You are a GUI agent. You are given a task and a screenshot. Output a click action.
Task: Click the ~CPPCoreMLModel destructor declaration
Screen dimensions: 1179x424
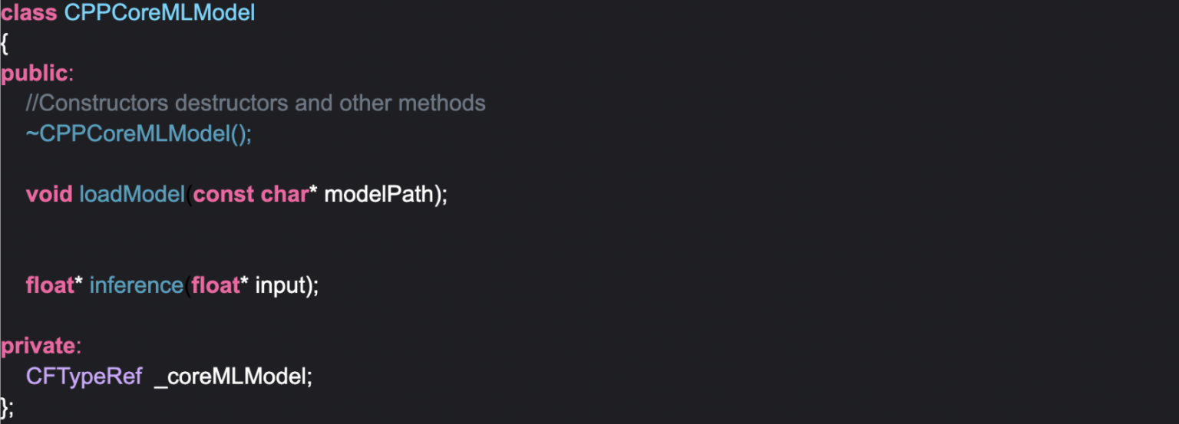[138, 133]
